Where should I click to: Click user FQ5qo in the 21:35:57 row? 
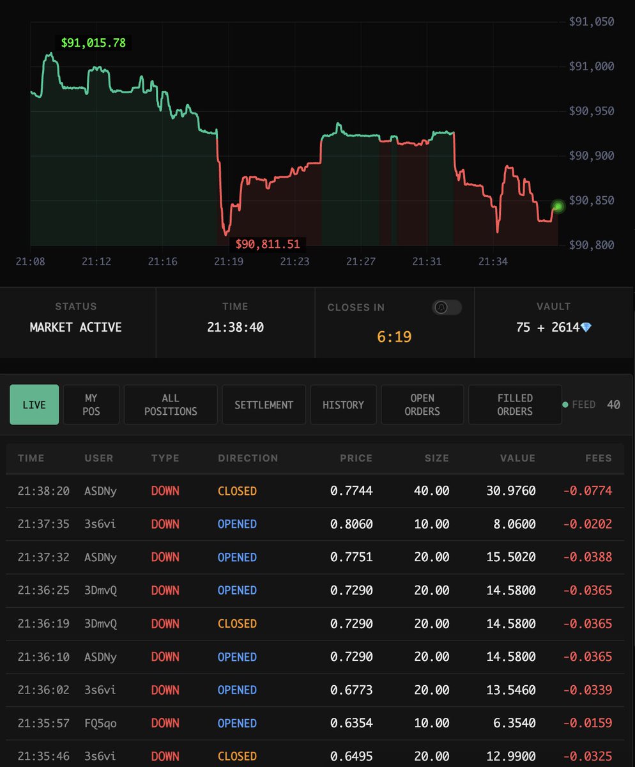click(x=101, y=724)
